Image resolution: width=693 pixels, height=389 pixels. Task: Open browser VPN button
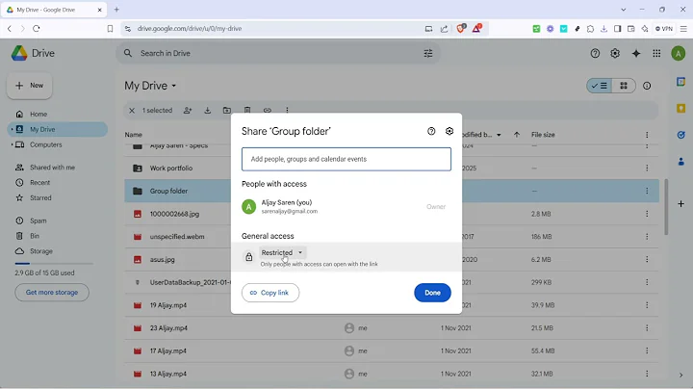click(664, 29)
